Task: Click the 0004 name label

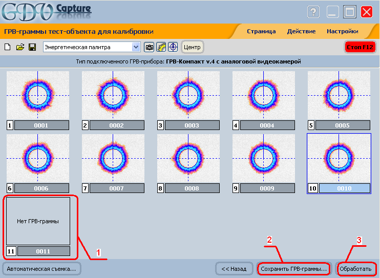Action: coord(267,125)
